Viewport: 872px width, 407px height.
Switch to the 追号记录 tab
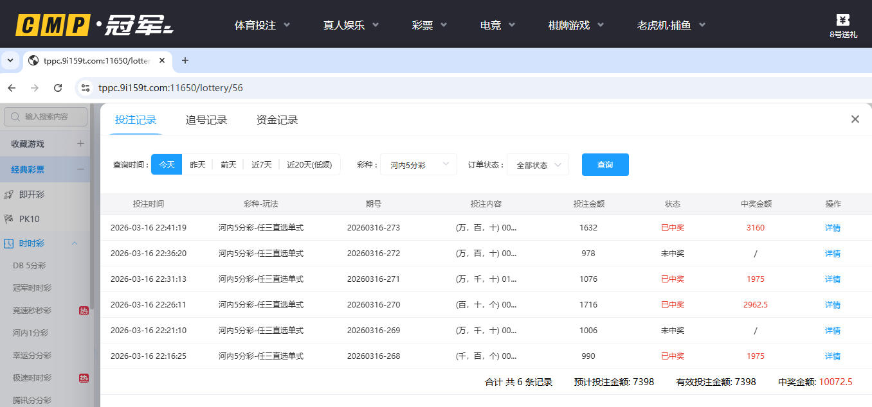[x=206, y=120]
